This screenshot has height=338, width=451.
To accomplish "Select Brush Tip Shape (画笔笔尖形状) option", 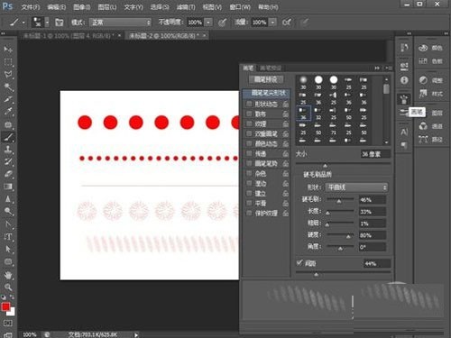I will click(267, 93).
